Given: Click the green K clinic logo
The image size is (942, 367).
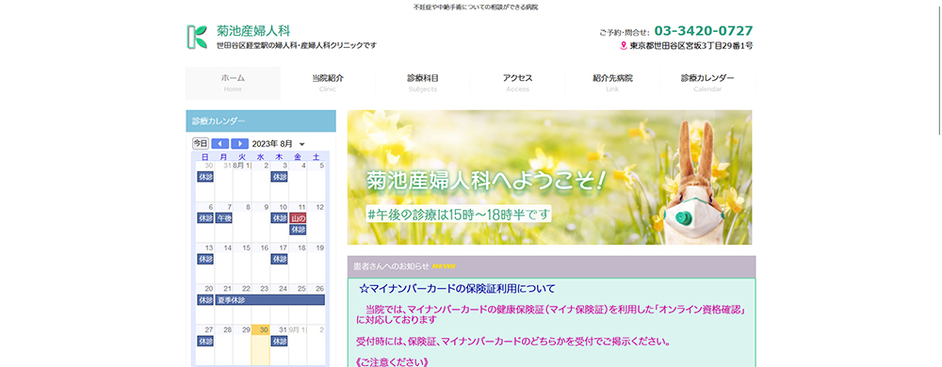Looking at the screenshot, I should click(x=197, y=38).
